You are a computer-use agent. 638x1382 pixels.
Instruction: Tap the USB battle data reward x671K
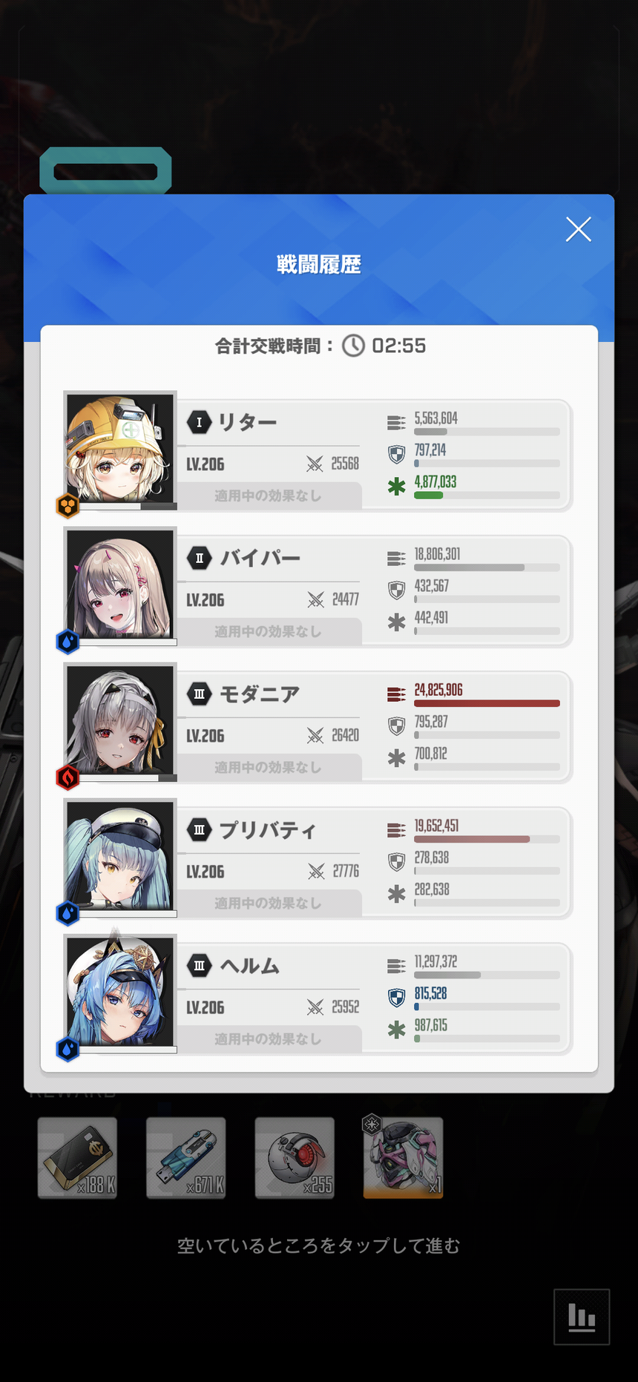pyautogui.click(x=186, y=1158)
